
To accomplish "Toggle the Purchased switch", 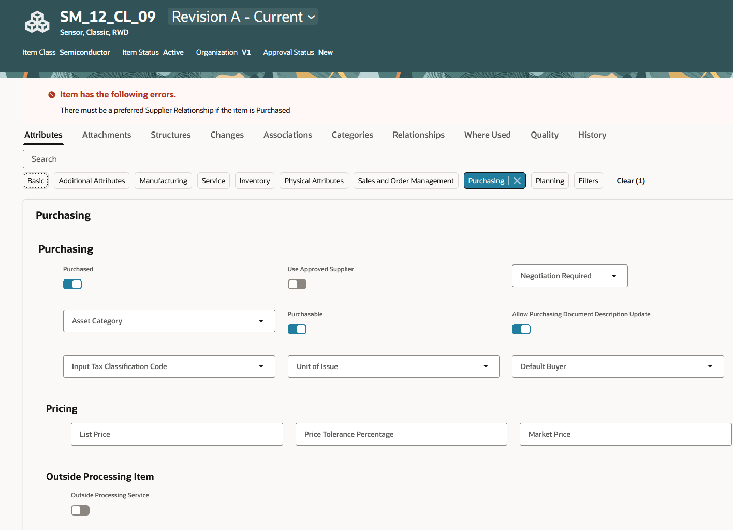I will coord(72,284).
